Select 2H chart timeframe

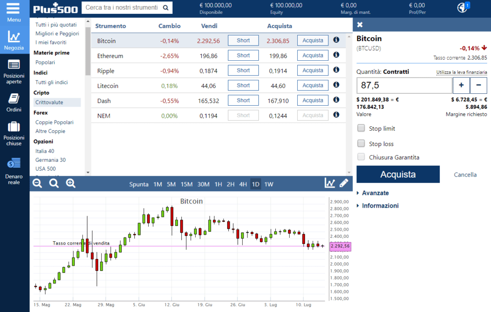coord(231,184)
